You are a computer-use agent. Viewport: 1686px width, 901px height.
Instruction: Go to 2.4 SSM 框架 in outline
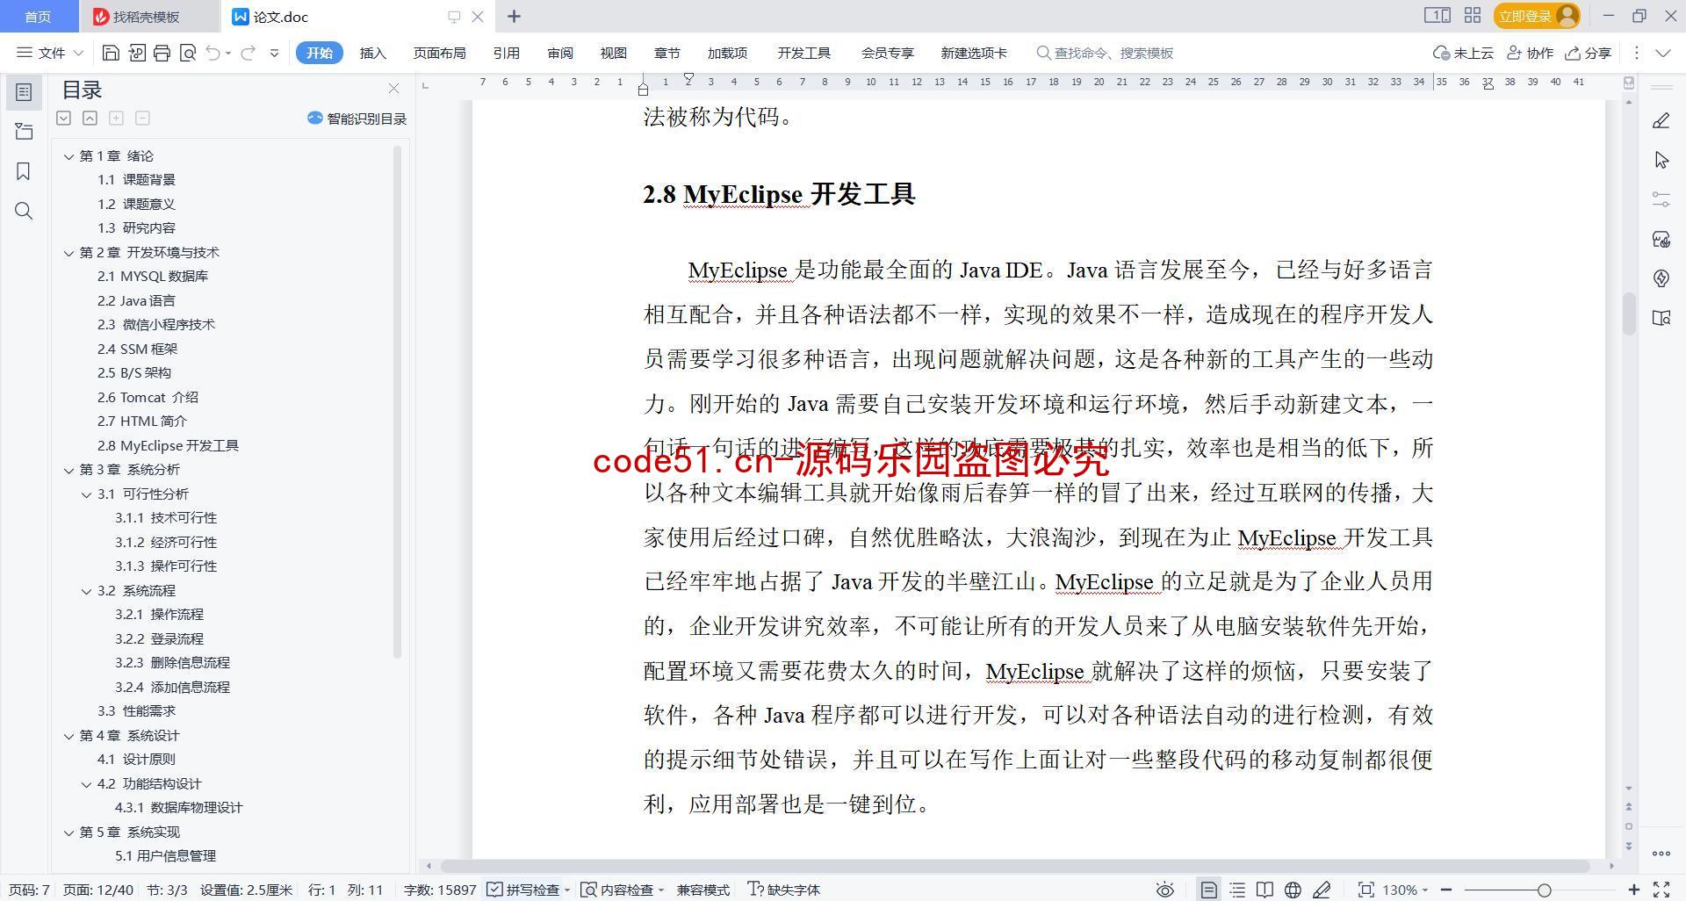coord(137,349)
